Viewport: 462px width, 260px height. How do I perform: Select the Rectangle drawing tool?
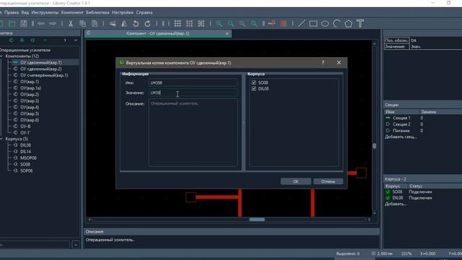313,24
